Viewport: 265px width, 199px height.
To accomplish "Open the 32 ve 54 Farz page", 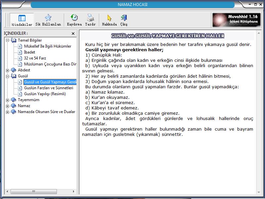I will tap(35, 58).
